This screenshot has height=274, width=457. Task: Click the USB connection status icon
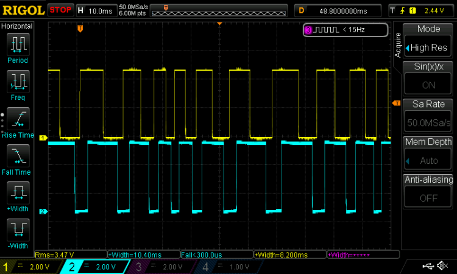[x=428, y=265]
